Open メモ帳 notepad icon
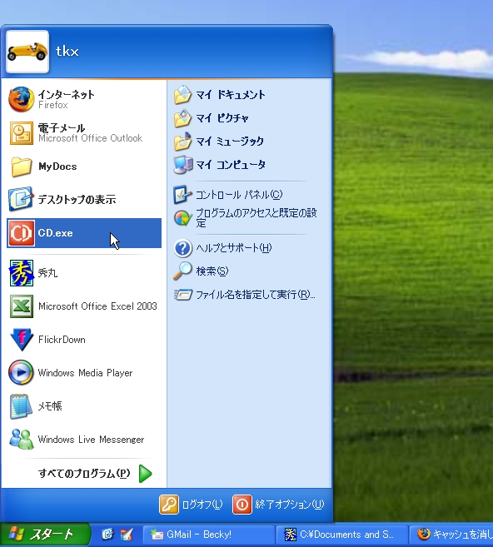 point(21,406)
